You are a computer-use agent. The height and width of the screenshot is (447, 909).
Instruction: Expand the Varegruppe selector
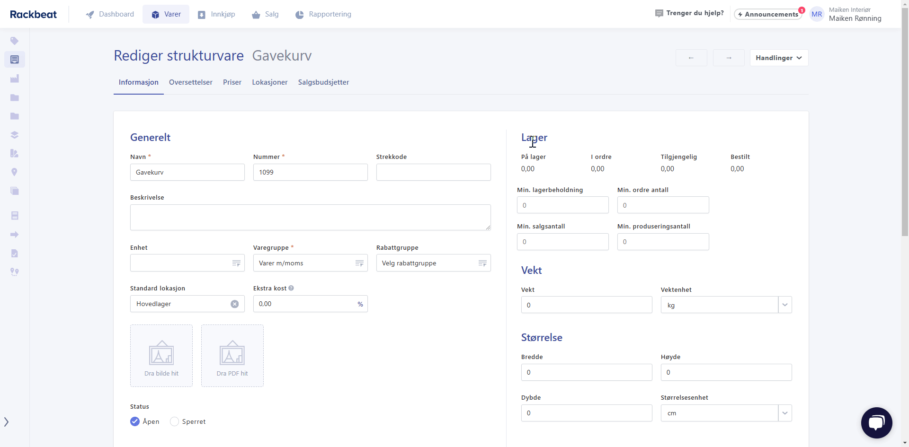click(x=359, y=263)
